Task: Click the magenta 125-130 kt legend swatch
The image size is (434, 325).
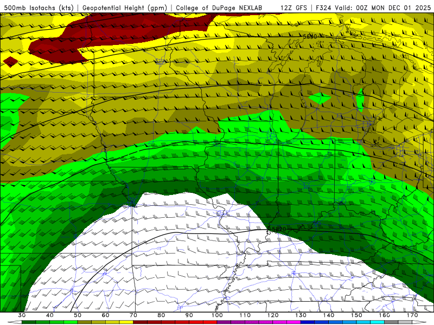Action: (x=293, y=322)
